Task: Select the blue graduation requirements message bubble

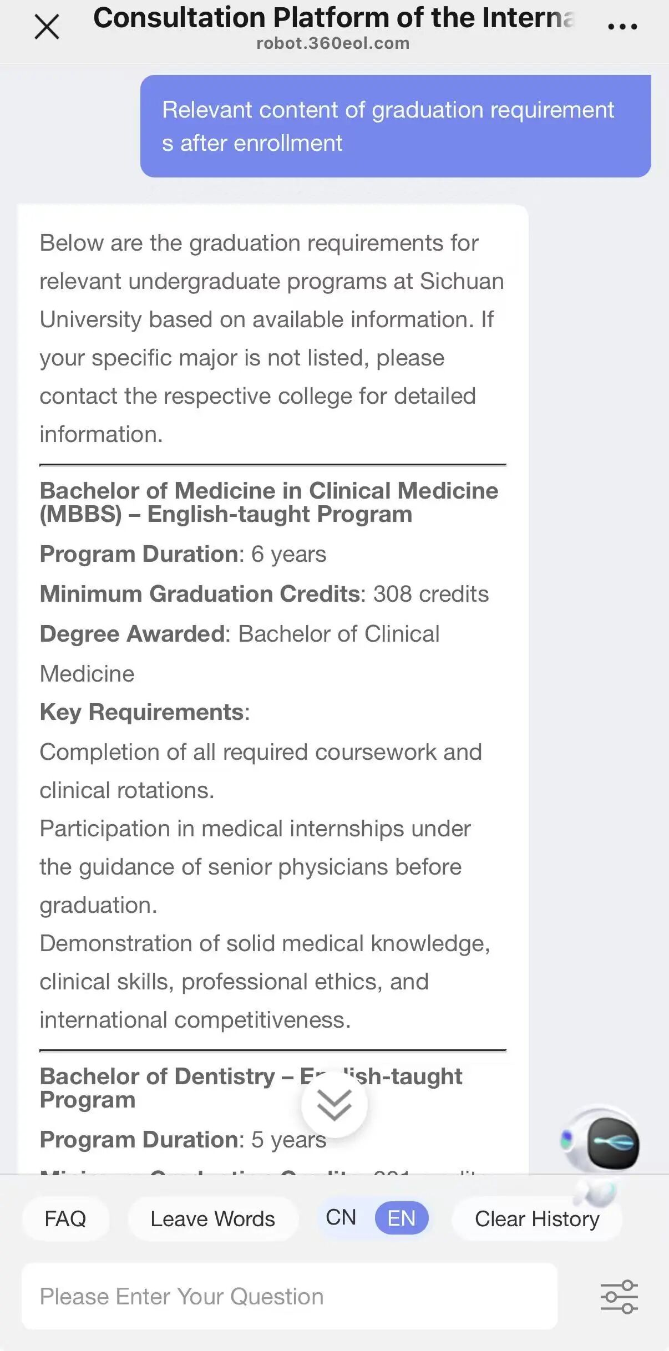Action: [x=395, y=126]
